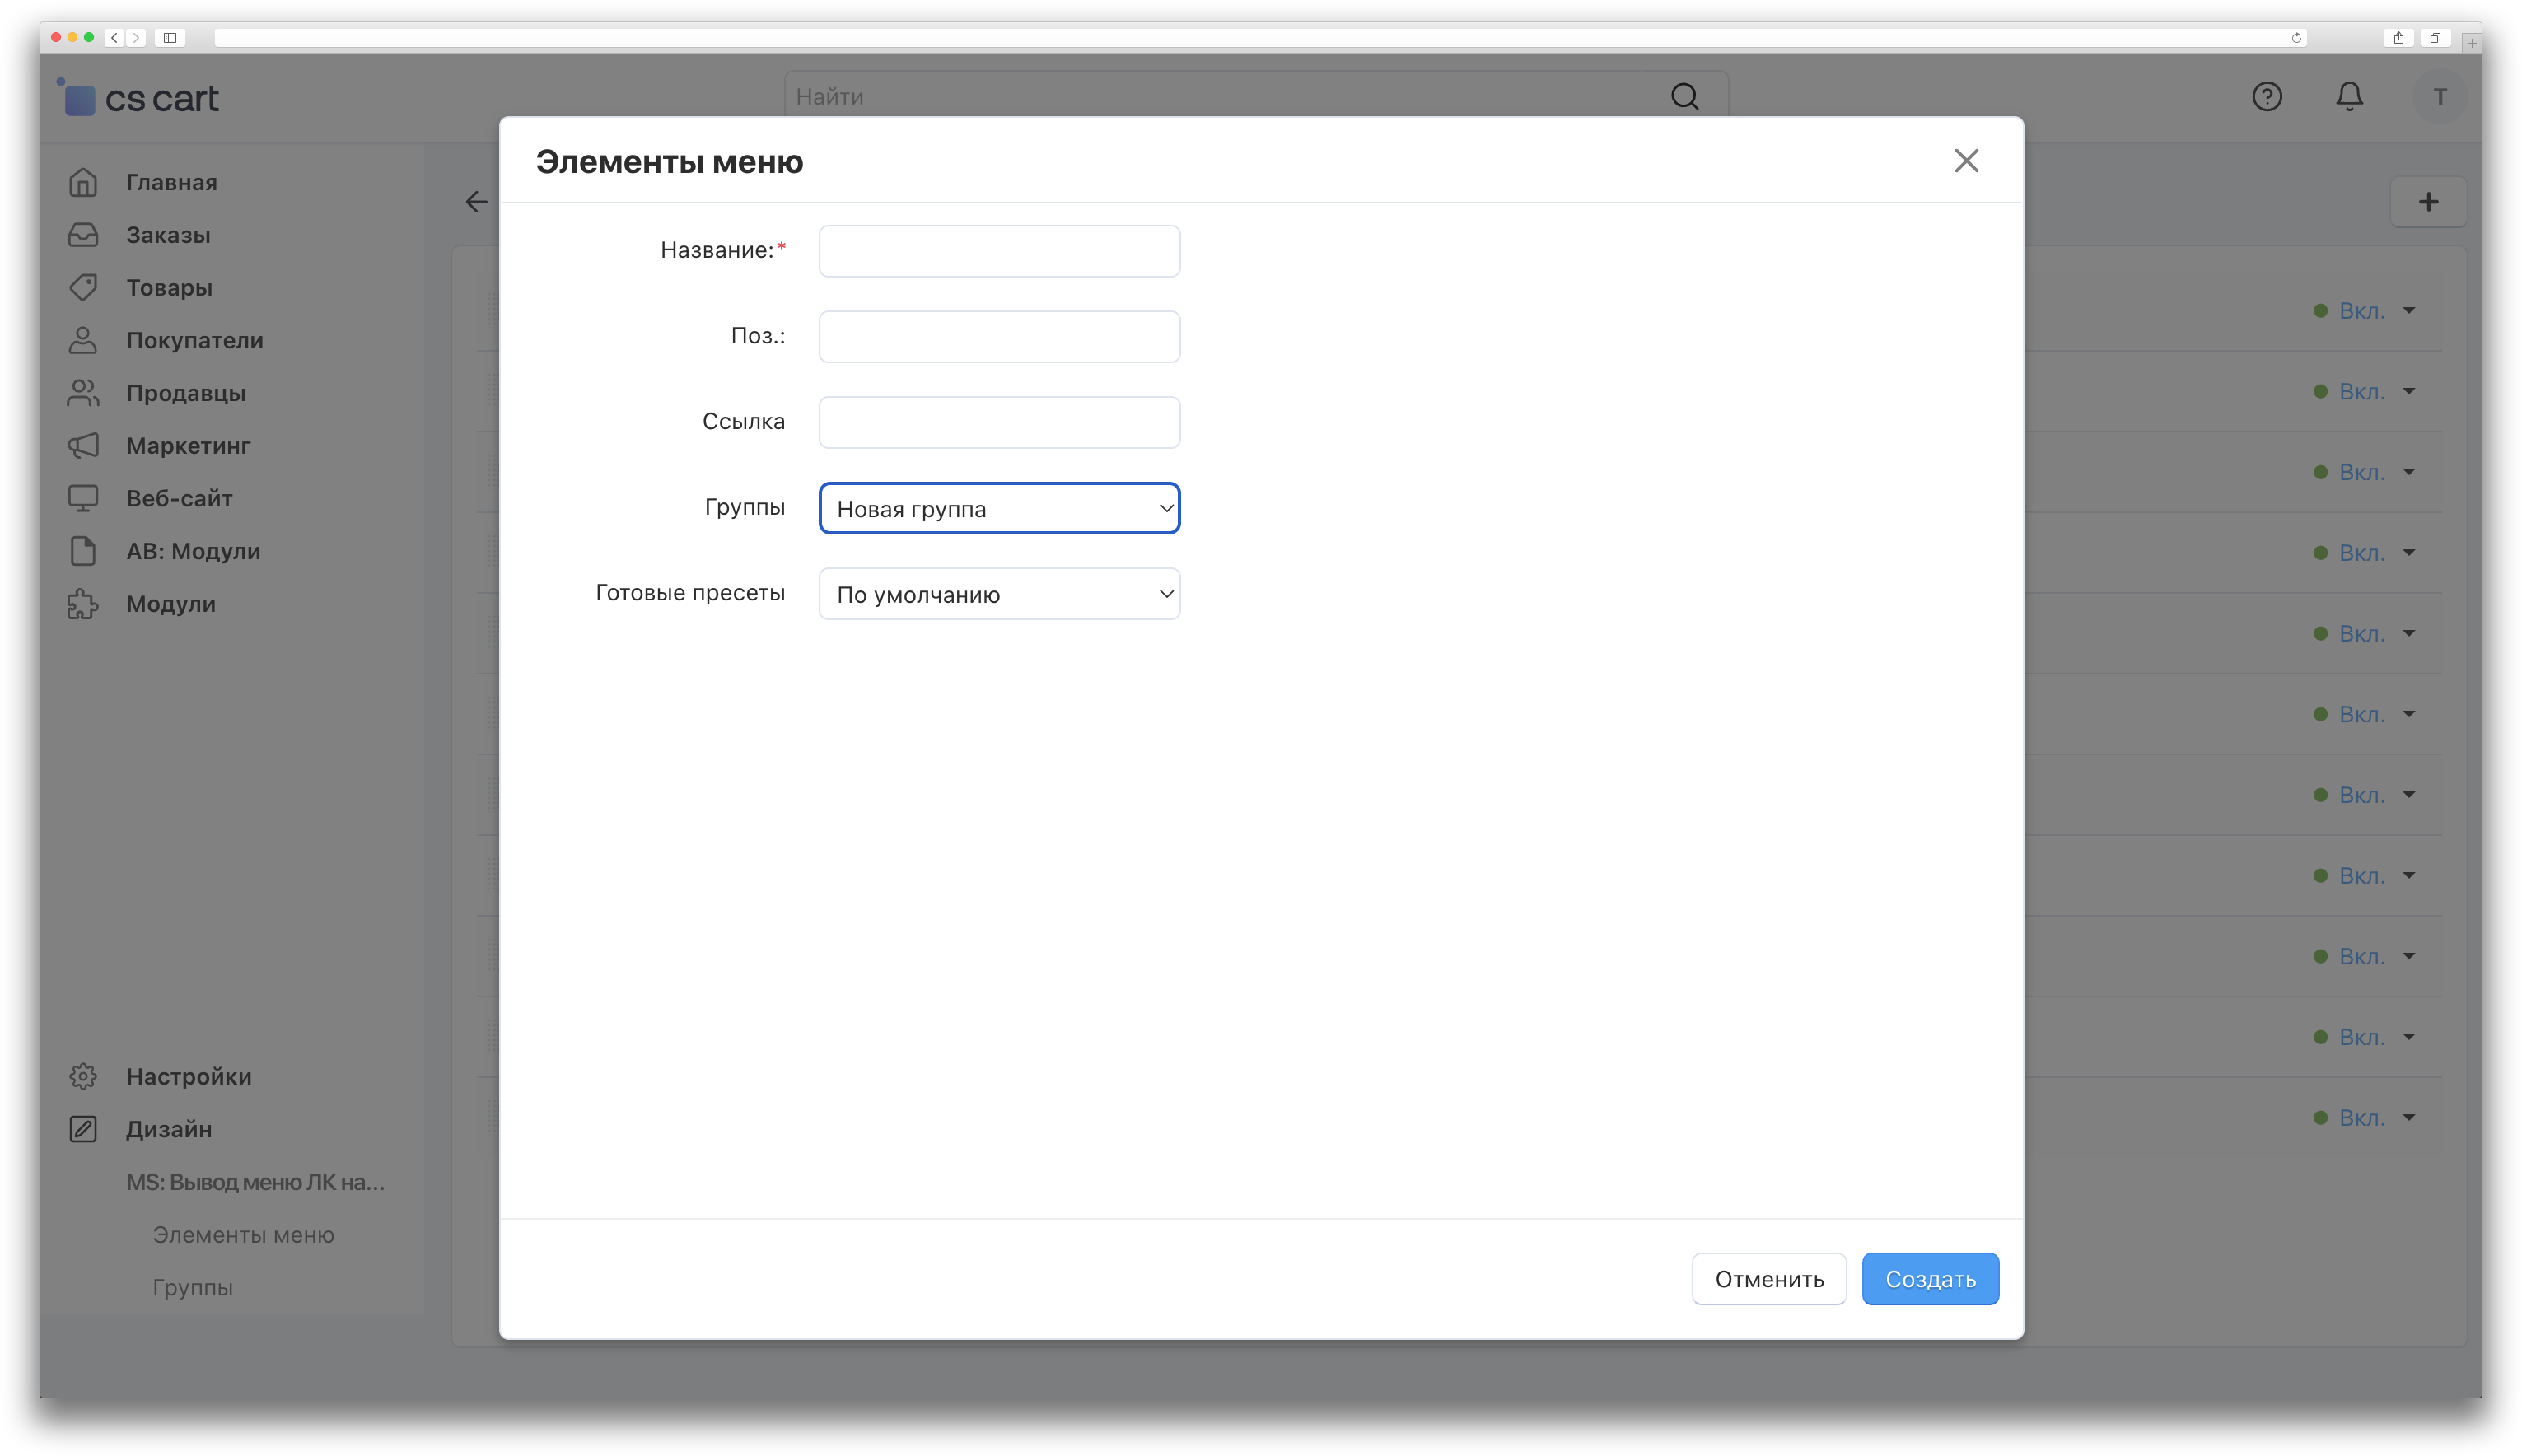
Task: Click the Главная home icon in sidebar
Action: (x=83, y=182)
